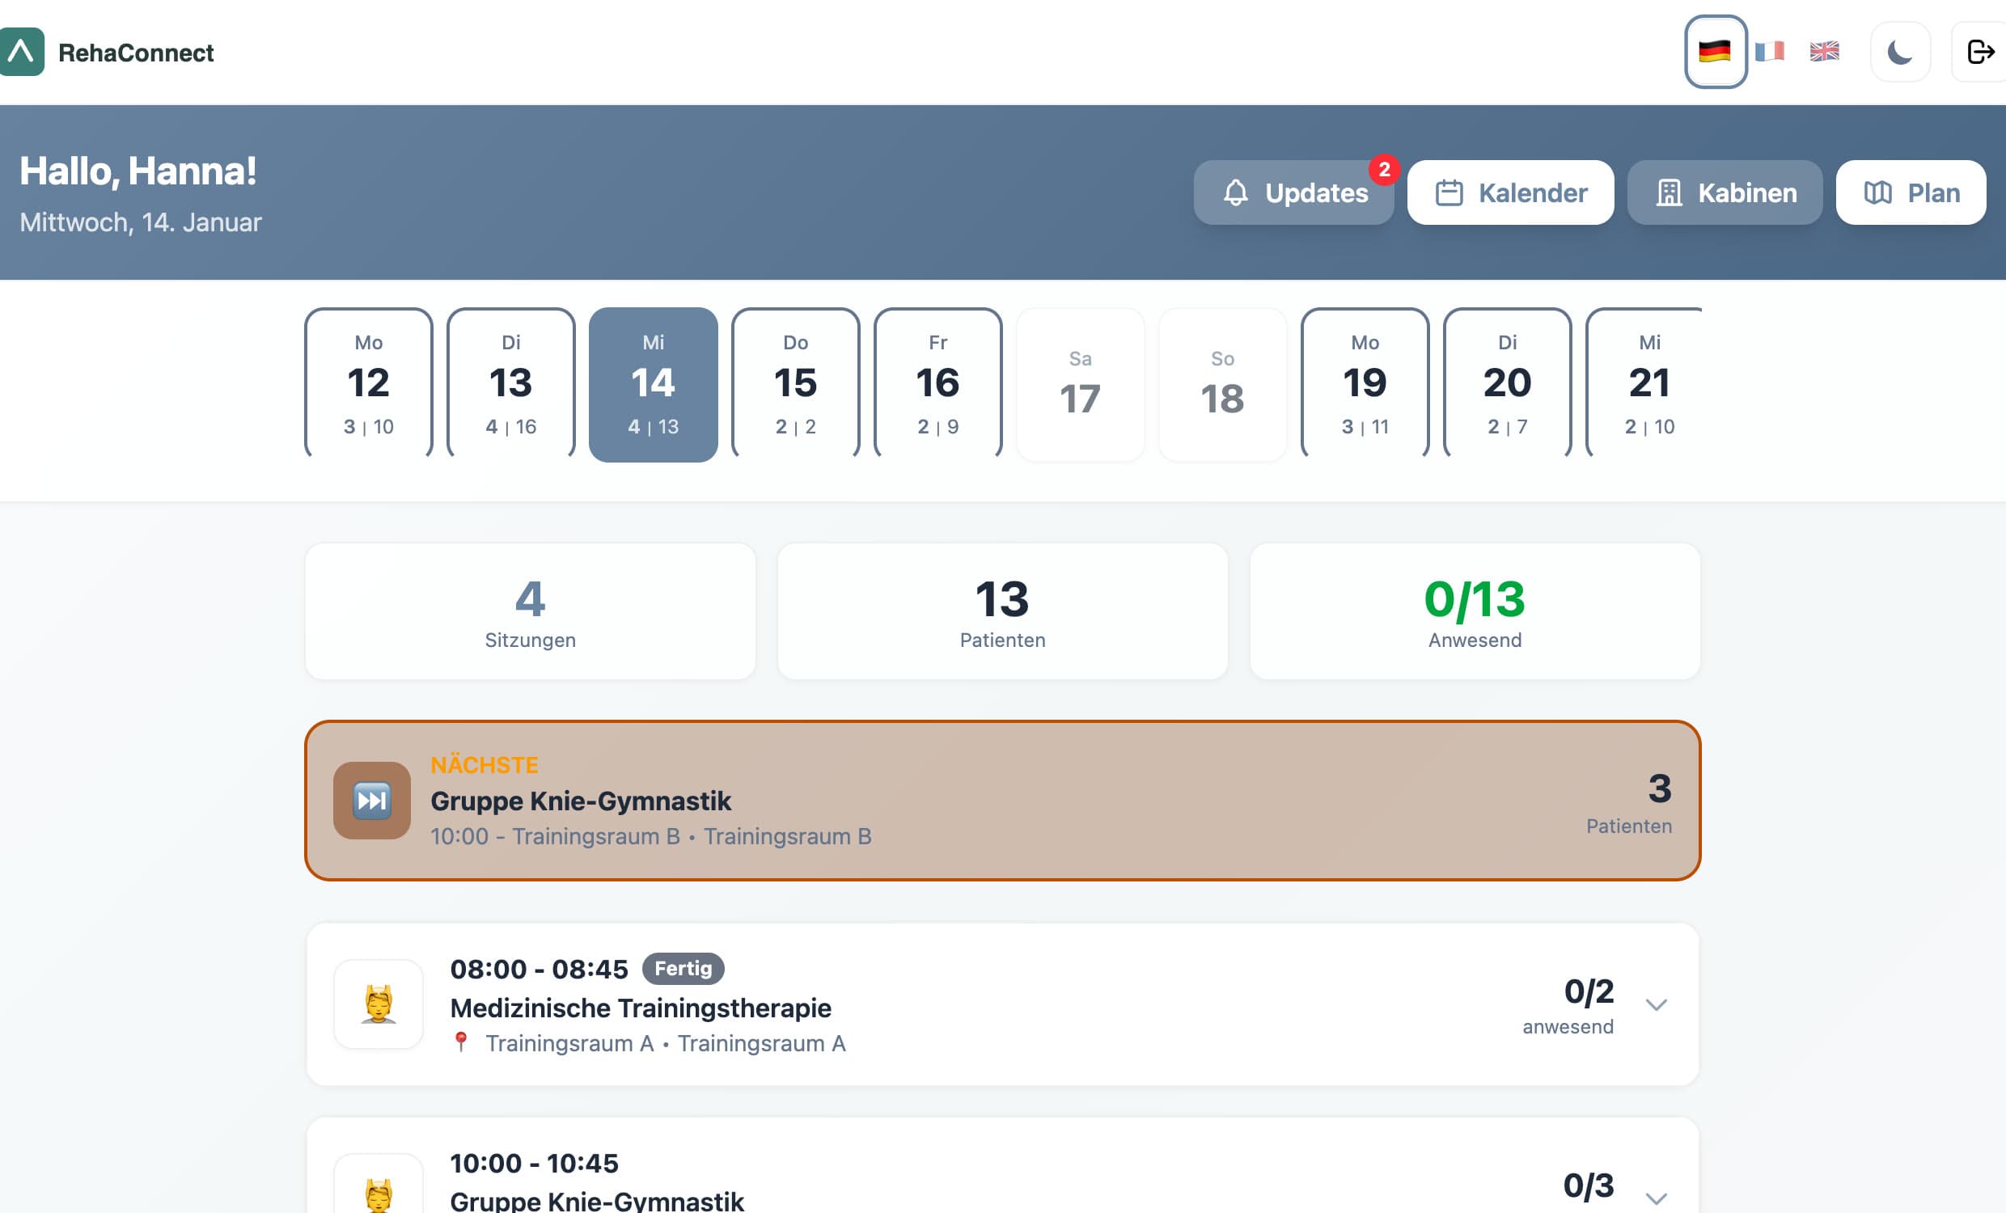This screenshot has height=1213, width=2006.
Task: Expand the 10:00 Gruppe Knie-Gymnastik session chevron
Action: click(x=1656, y=1198)
